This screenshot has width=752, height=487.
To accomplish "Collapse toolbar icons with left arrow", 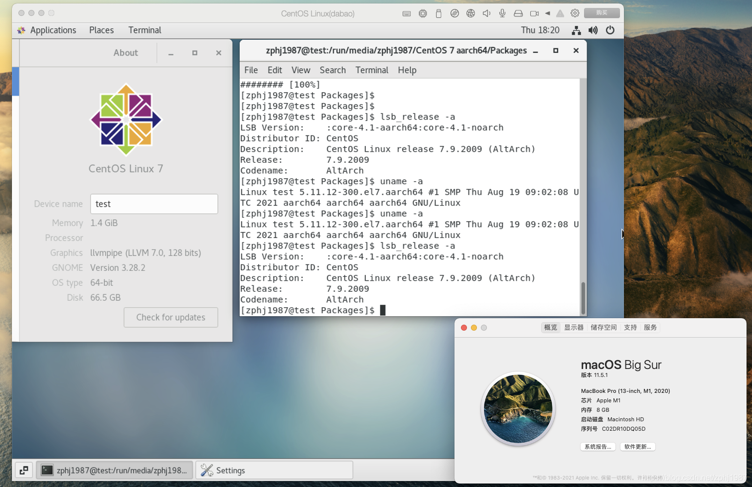I will pos(548,13).
